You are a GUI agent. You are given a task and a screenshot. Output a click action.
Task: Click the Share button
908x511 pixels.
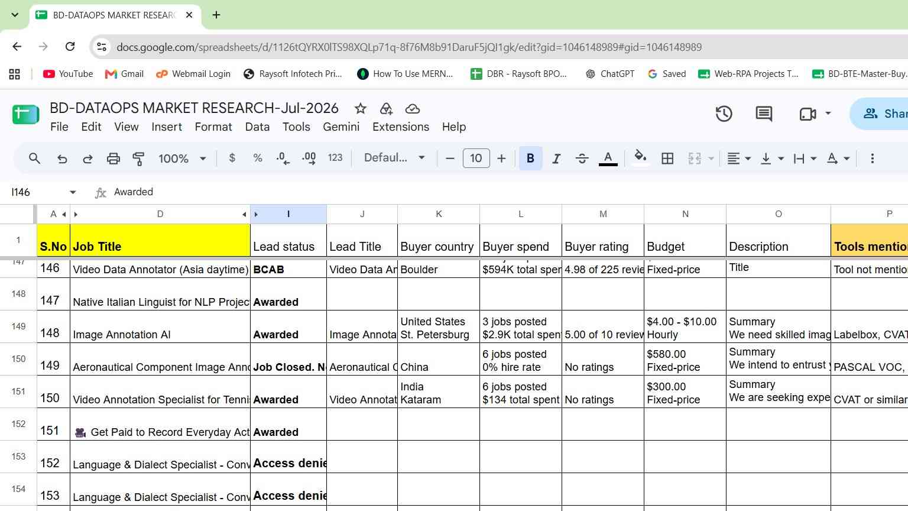pos(881,114)
